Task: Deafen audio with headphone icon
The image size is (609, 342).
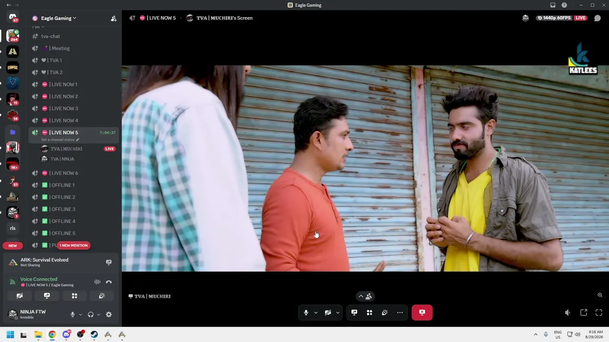Action: point(90,314)
